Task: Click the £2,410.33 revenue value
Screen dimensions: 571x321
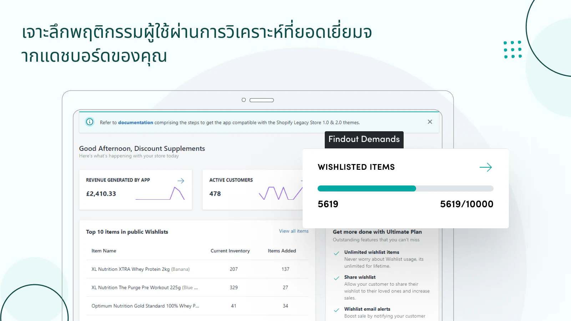Action: pos(101,194)
